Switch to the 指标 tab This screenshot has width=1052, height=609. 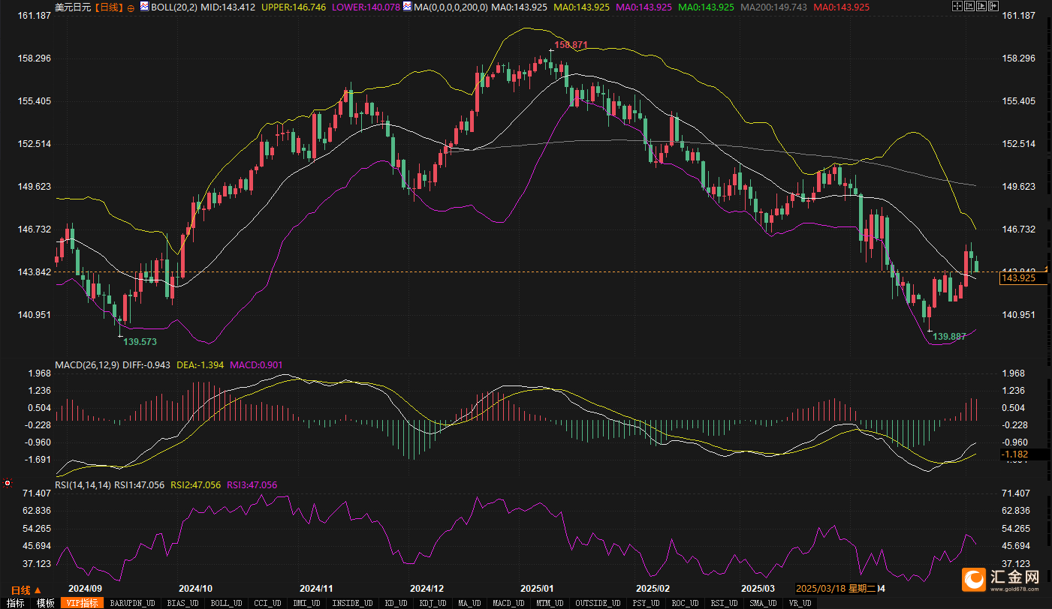pyautogui.click(x=14, y=603)
